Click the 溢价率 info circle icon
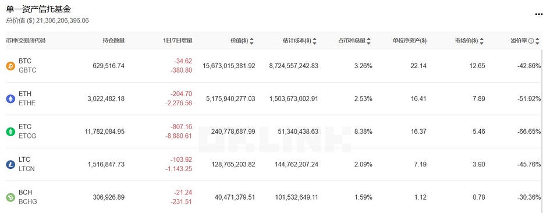Viewport: 543px width, 213px height. 531,41
